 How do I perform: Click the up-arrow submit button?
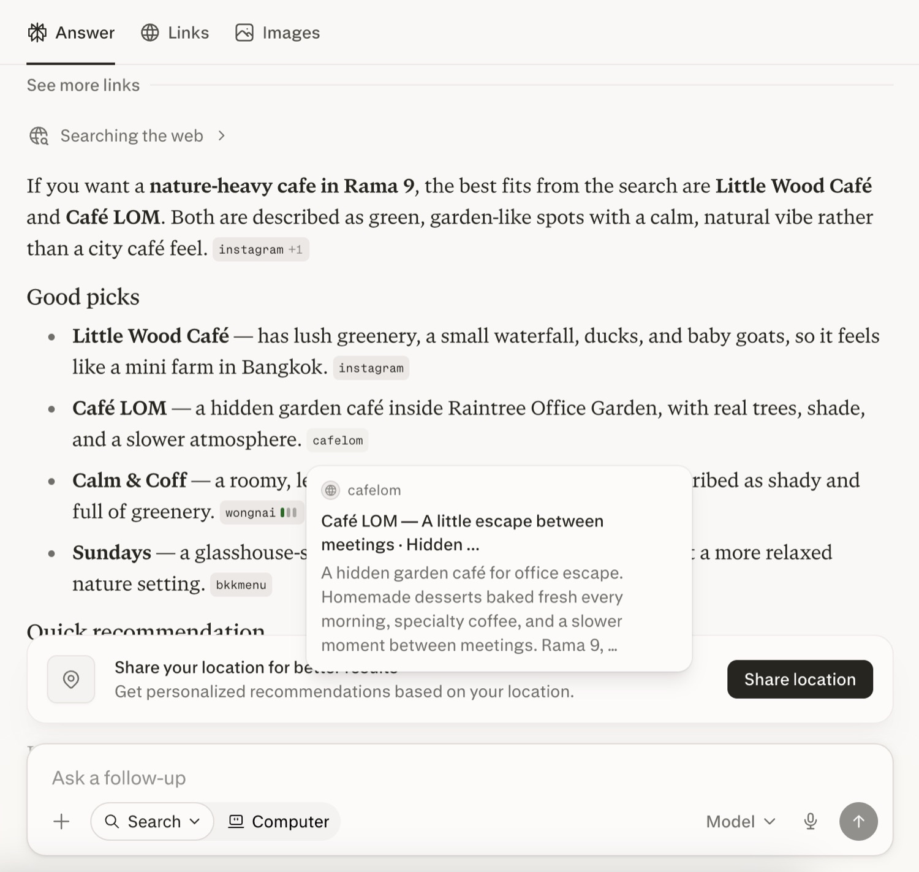tap(858, 822)
